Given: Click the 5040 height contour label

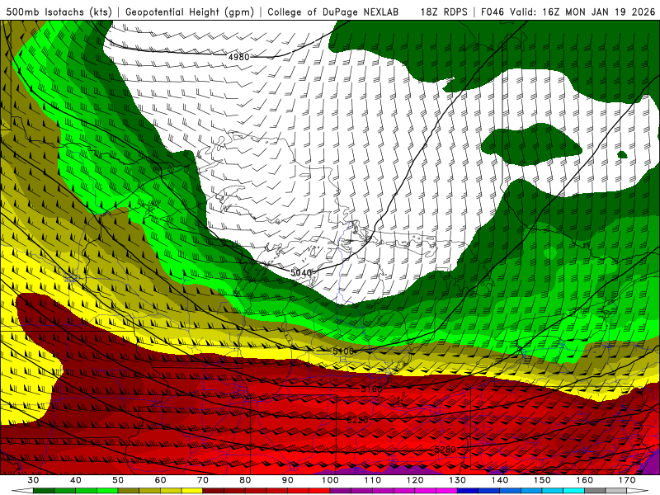Looking at the screenshot, I should 301,273.
